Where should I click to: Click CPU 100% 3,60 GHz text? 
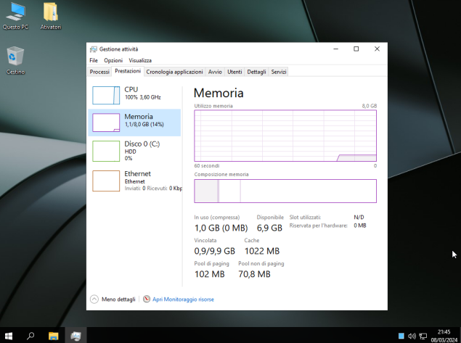pyautogui.click(x=143, y=97)
